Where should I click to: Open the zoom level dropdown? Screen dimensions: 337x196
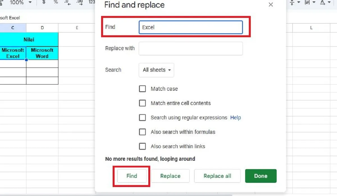click(x=19, y=3)
